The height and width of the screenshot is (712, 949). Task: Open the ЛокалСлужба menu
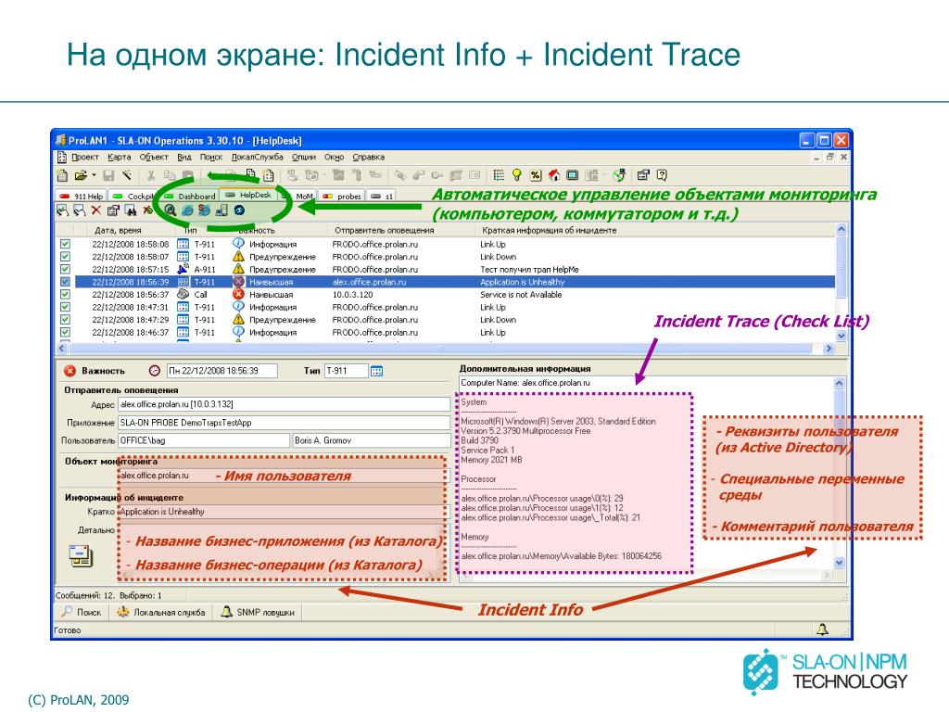(258, 157)
